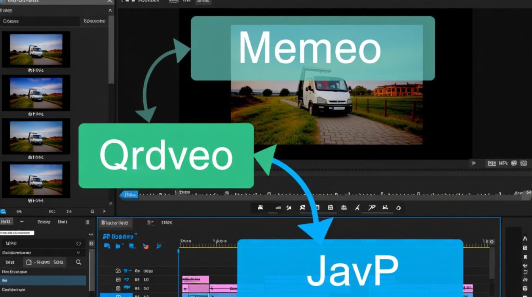Viewport: 532px width, 297px height.
Task: Click the Qrdveo green label
Action: pos(166,155)
